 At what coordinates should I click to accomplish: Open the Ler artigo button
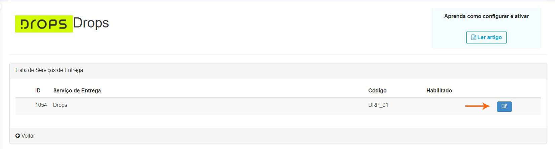pyautogui.click(x=486, y=38)
